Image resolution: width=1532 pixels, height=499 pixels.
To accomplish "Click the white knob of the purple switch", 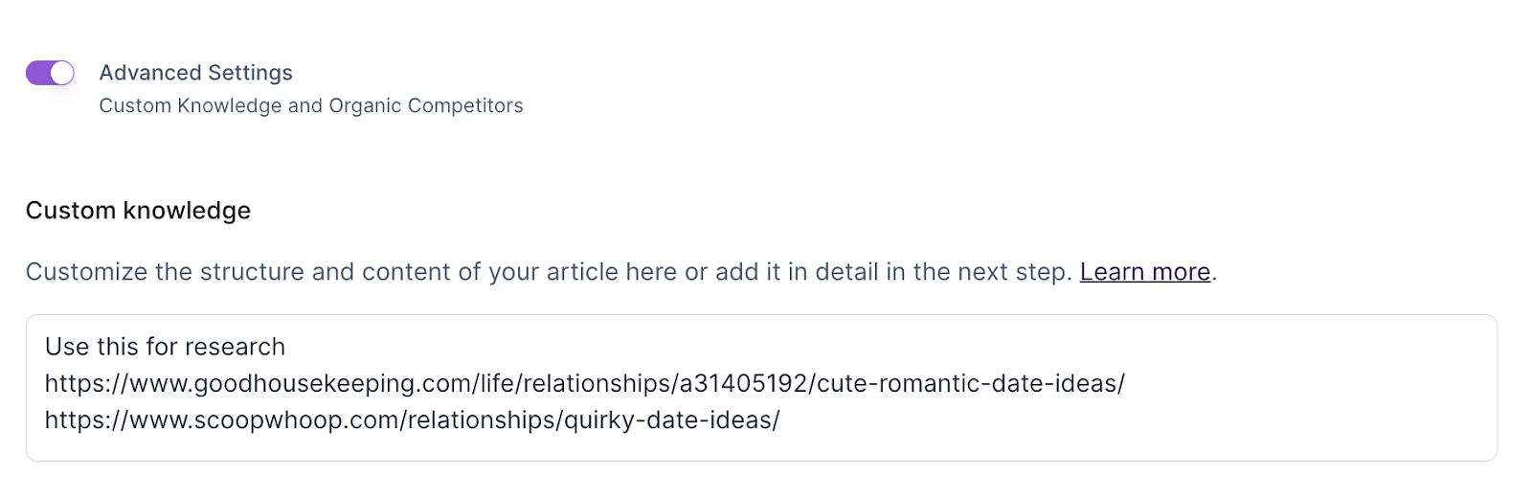I will (61, 73).
